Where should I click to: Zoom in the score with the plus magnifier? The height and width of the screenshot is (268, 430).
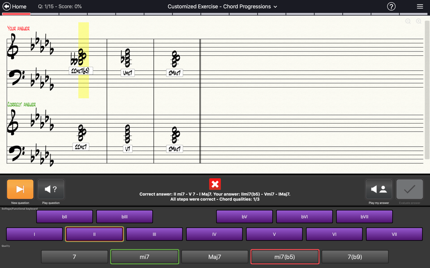pyautogui.click(x=419, y=21)
